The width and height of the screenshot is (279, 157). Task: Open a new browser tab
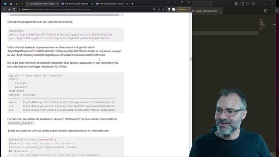(133, 4)
